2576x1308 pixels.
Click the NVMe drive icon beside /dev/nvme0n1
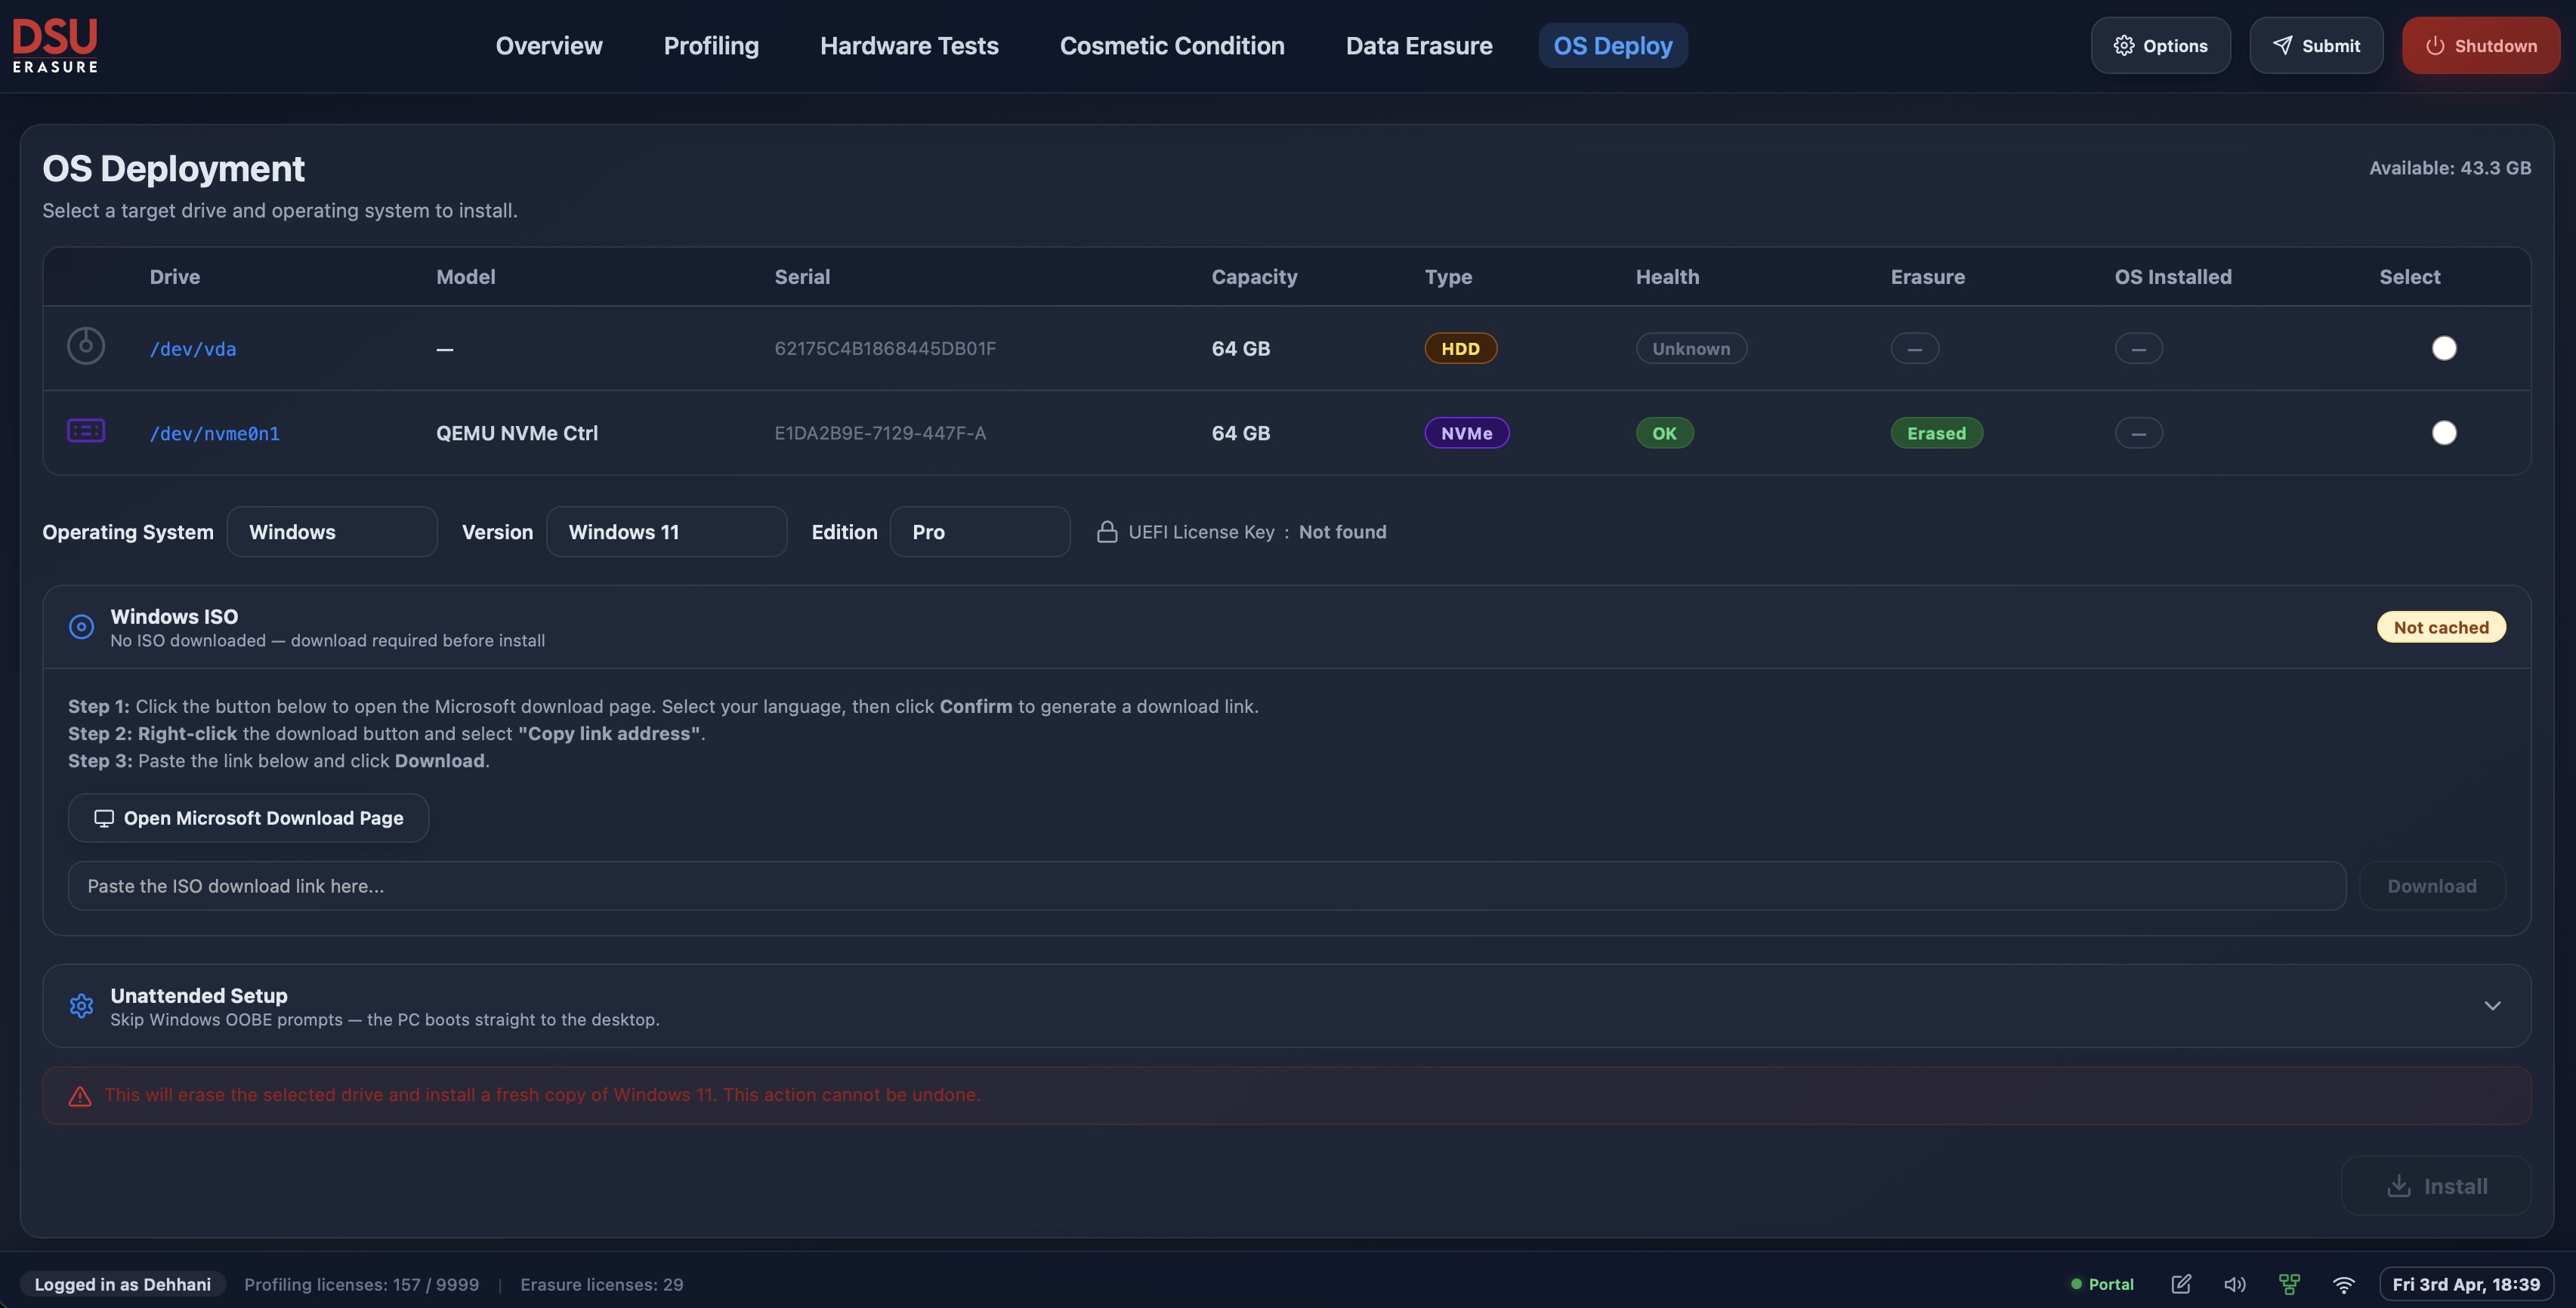(85, 431)
